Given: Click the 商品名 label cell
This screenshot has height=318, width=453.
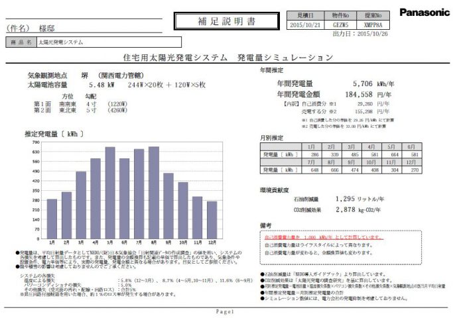Looking at the screenshot, I should (21, 42).
